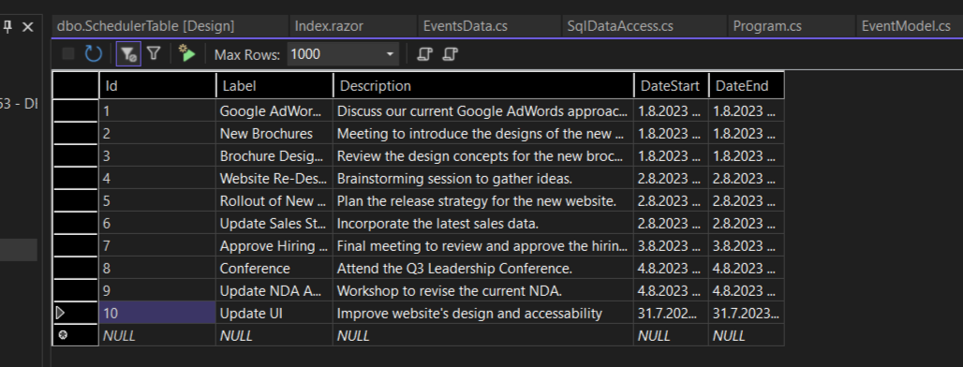This screenshot has width=963, height=367.
Task: Click the Label cell 'Brochure Desig...'
Action: point(274,156)
